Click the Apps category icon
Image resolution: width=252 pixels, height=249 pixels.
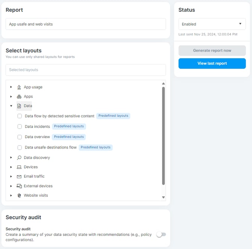click(x=19, y=97)
